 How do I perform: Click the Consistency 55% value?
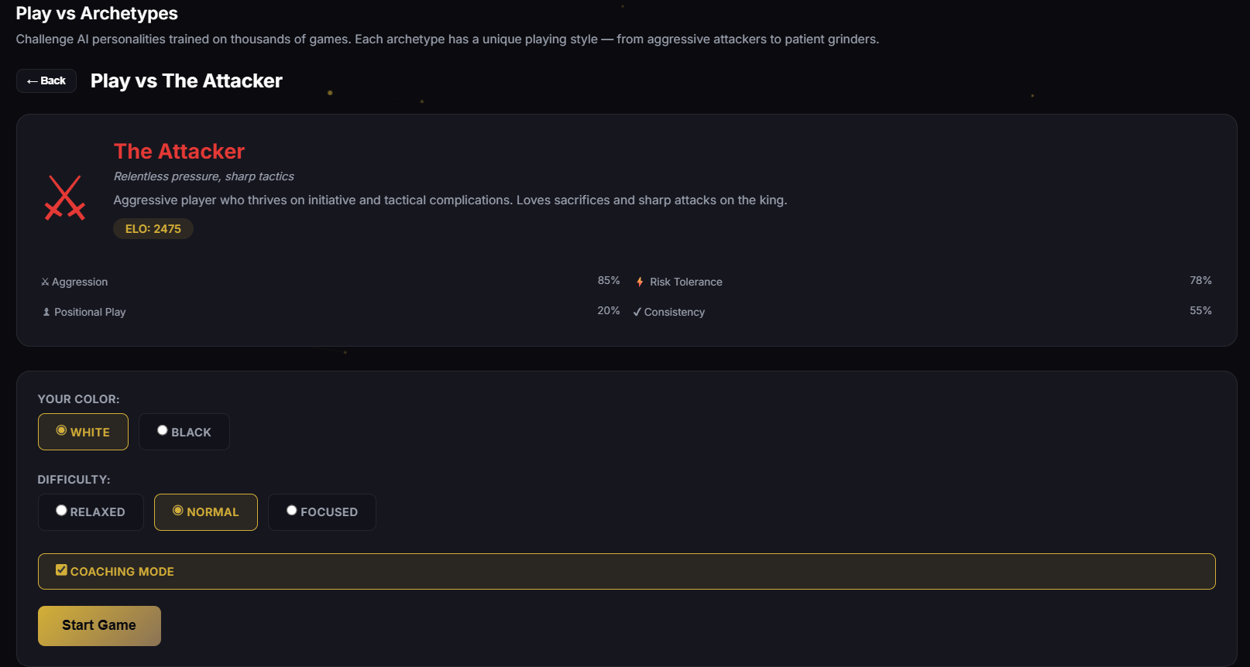tap(1200, 310)
